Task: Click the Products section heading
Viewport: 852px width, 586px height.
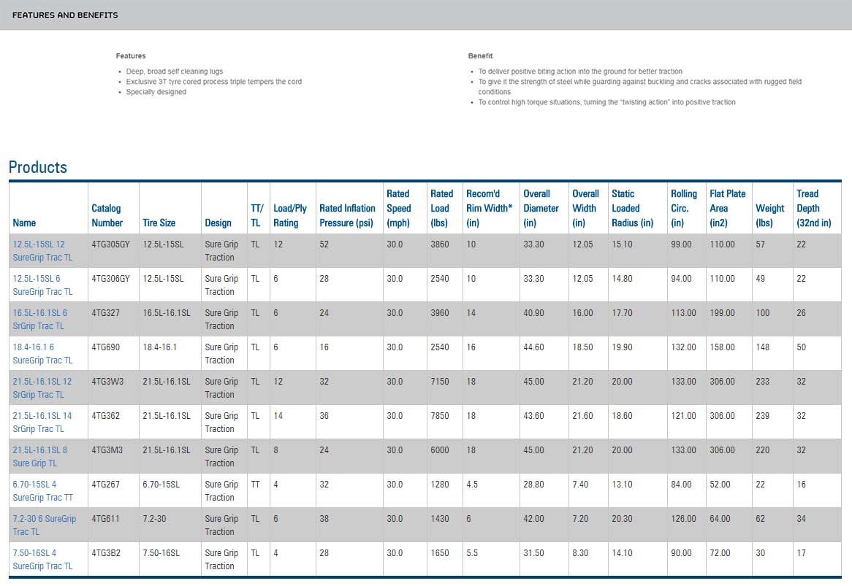Action: tap(38, 167)
